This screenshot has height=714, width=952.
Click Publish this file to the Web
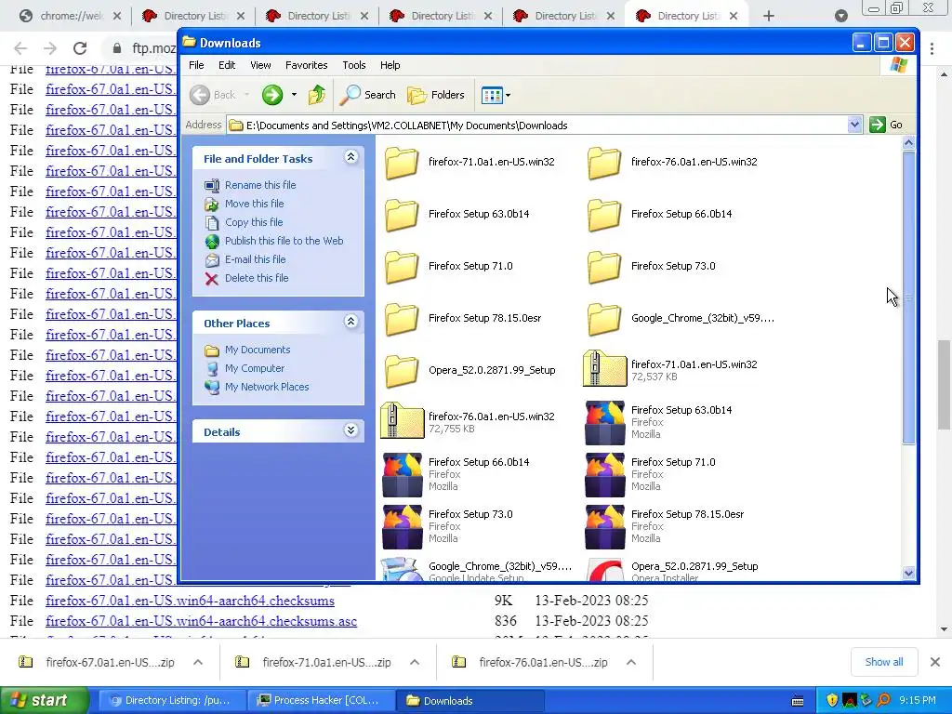pos(284,241)
